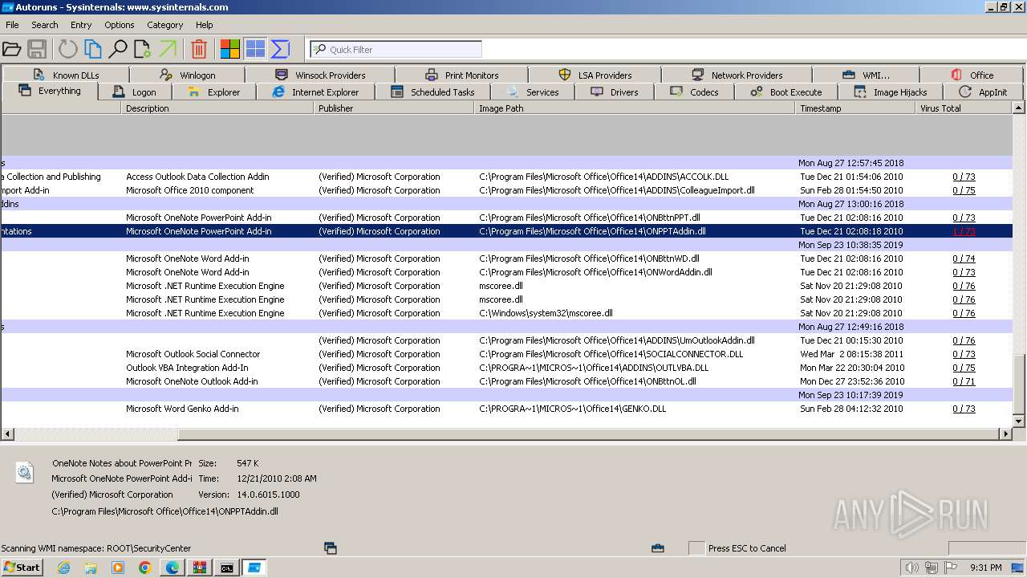
Task: Select the Microsoft Outlook Social Connector row
Action: (507, 354)
